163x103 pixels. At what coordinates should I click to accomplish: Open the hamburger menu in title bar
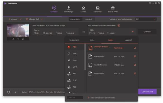click(150, 3)
